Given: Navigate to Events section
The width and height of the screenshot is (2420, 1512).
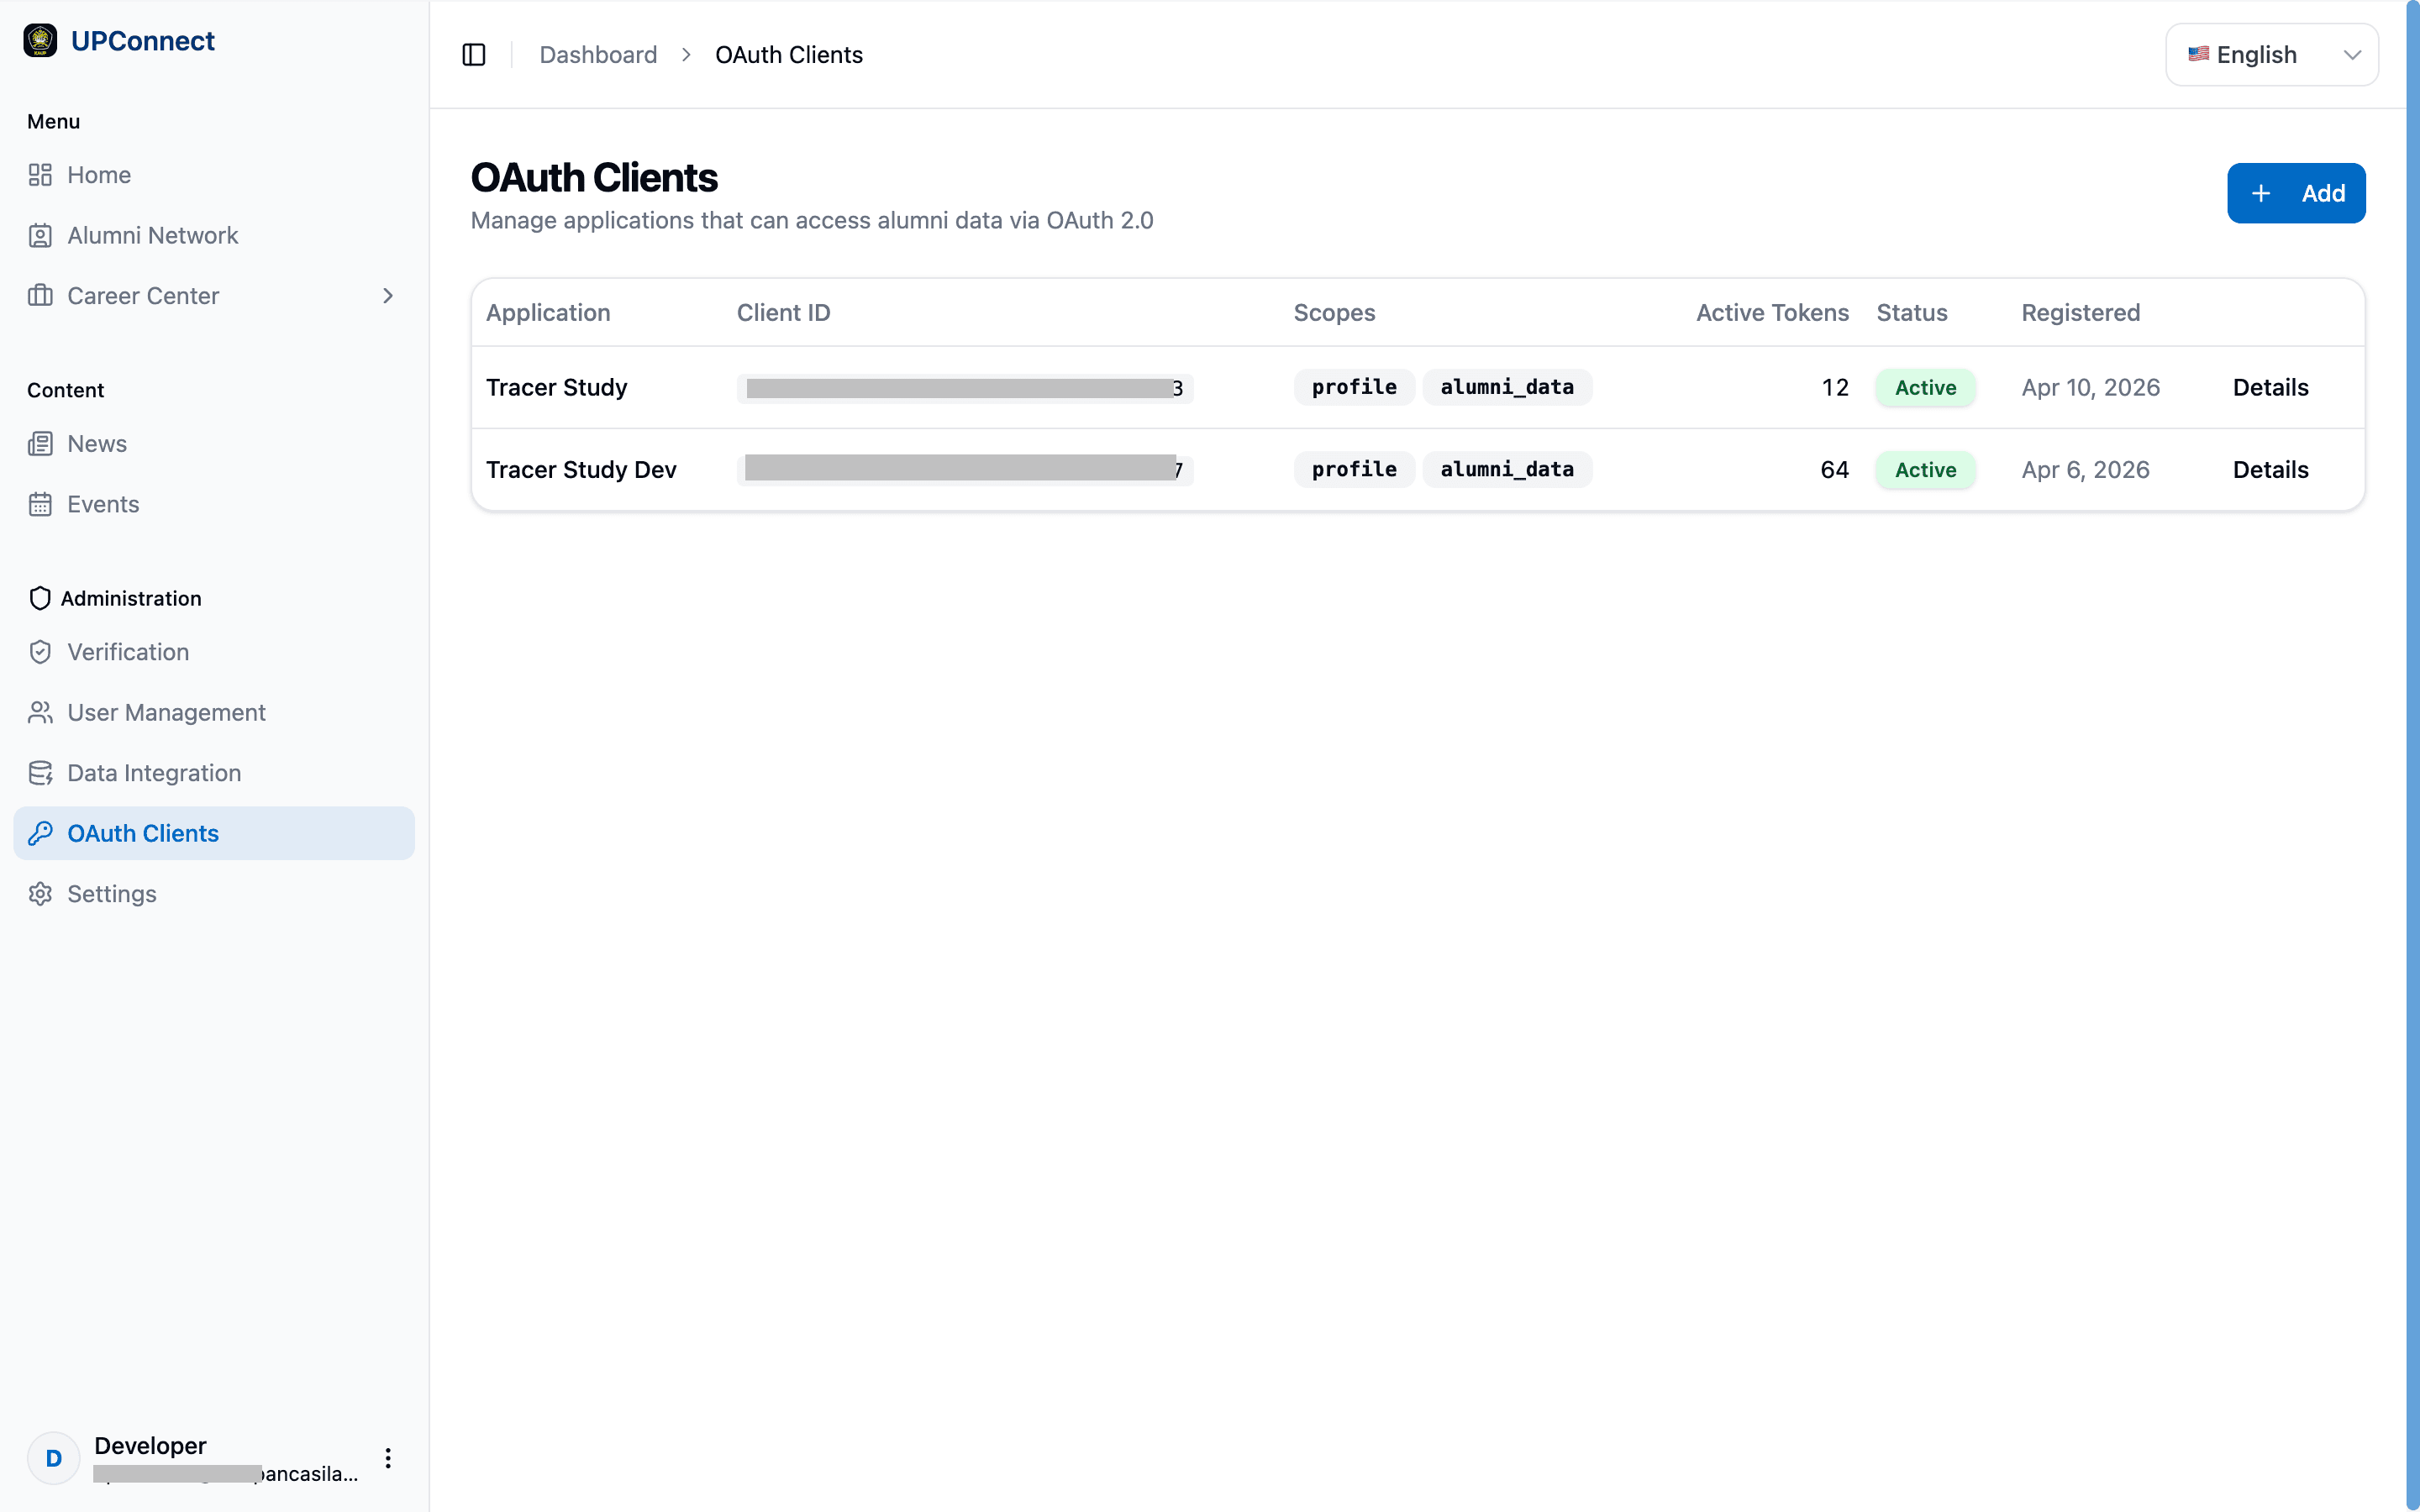Looking at the screenshot, I should click(x=214, y=504).
